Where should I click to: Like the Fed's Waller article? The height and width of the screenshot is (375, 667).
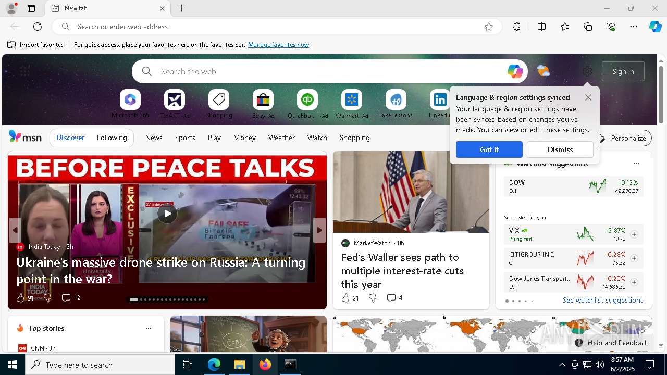click(x=345, y=298)
